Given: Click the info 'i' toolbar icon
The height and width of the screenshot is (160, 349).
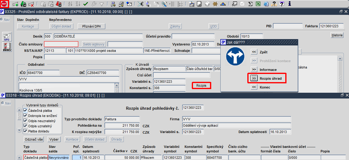Looking at the screenshot, I should point(289,4).
